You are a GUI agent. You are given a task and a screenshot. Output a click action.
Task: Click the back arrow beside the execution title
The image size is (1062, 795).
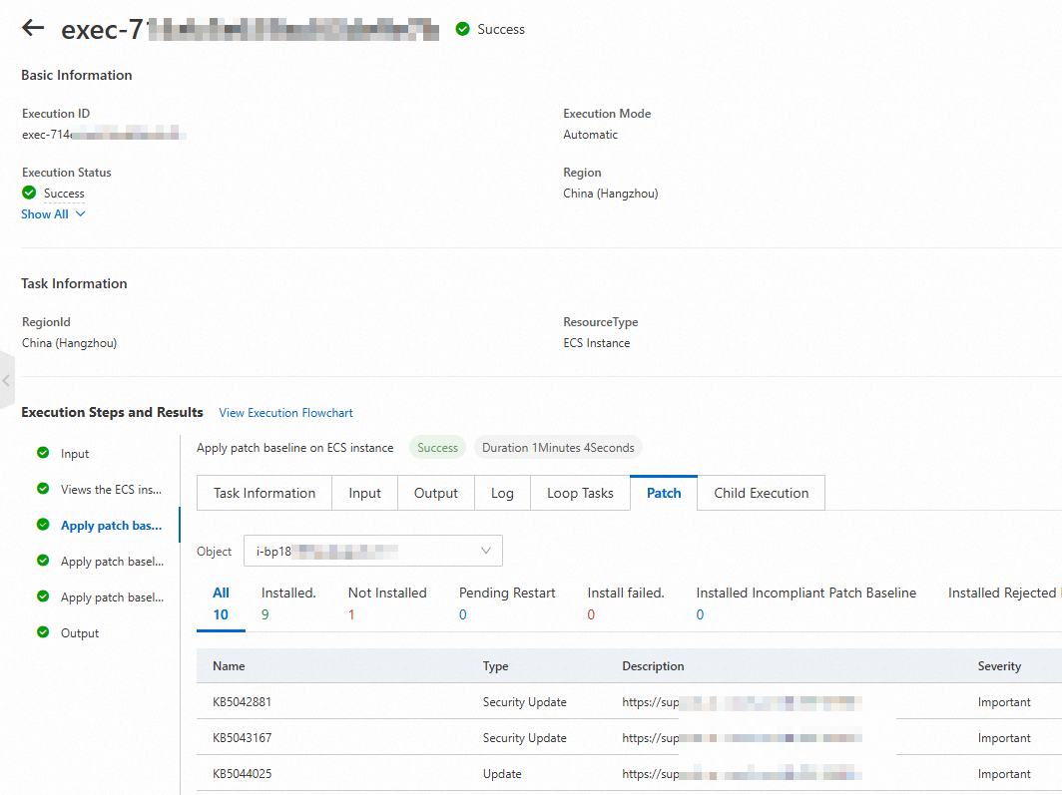pyautogui.click(x=33, y=28)
